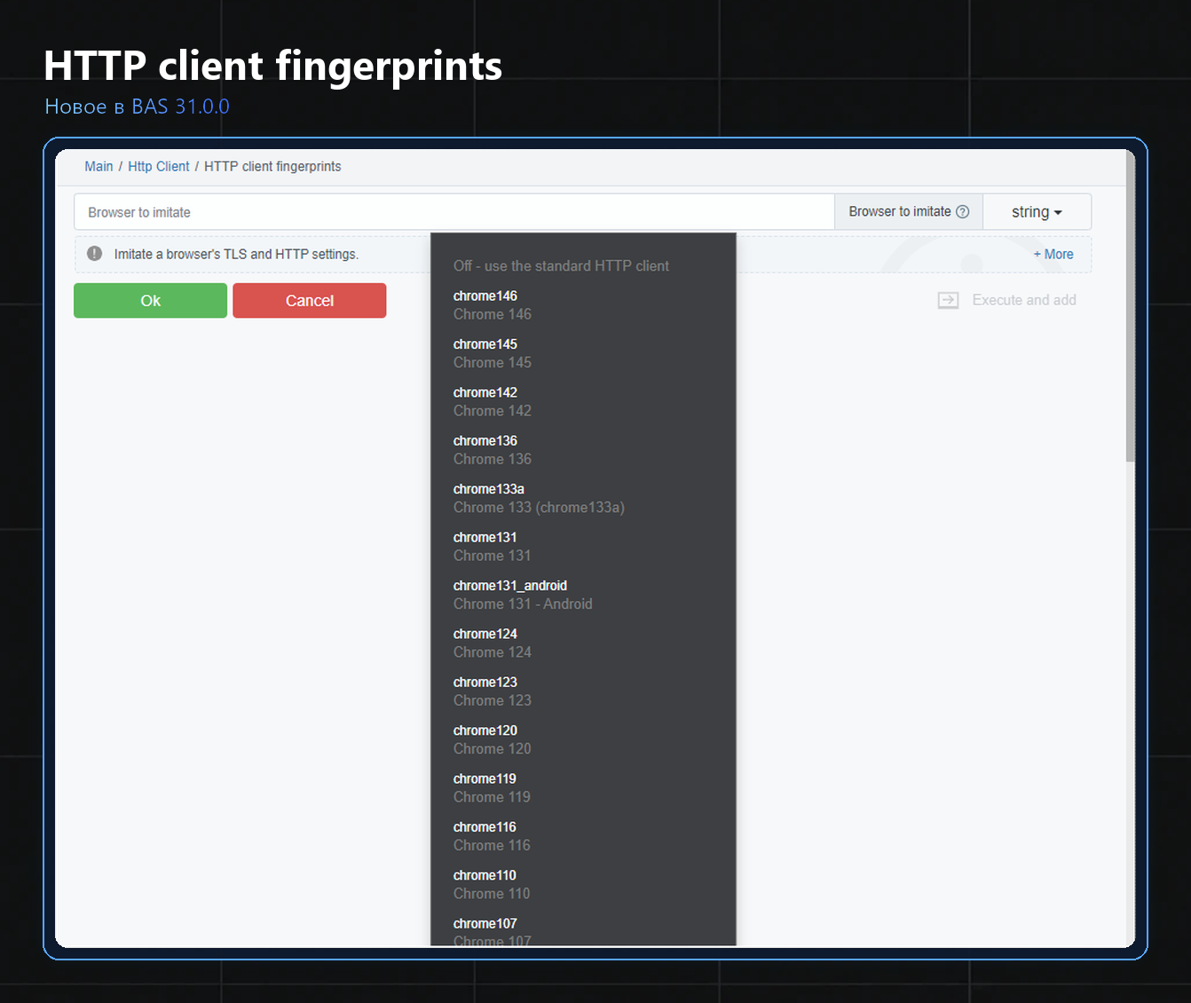Pick chrome116 option
This screenshot has width=1191, height=1003.
point(583,836)
